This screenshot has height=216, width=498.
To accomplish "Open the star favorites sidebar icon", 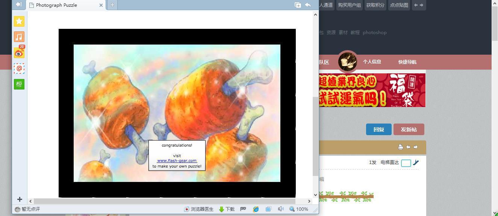I will [19, 21].
